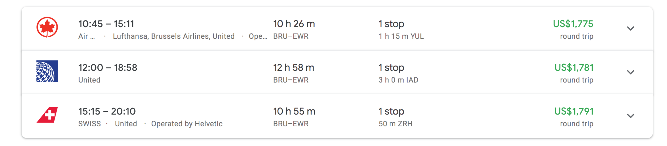Select the 15:15 – 20:10 flight time
The image size is (667, 146).
click(x=107, y=111)
